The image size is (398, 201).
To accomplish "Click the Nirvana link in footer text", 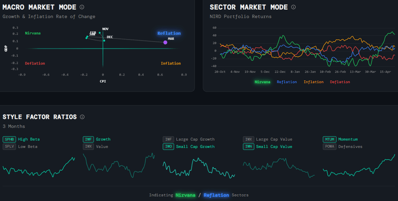I will coord(185,195).
